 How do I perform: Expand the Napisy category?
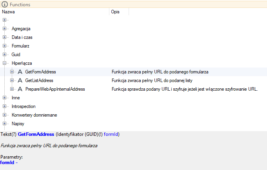(x=4, y=123)
